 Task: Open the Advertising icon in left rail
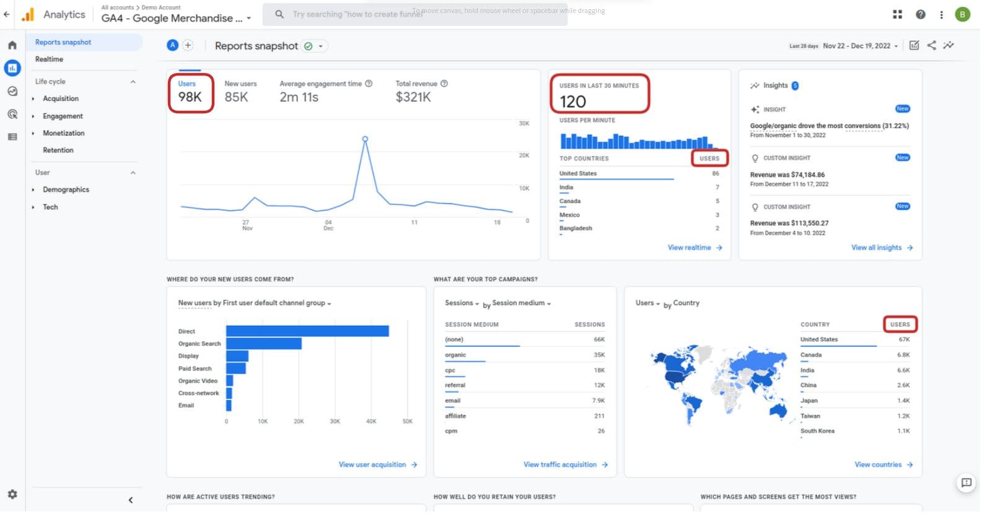coord(12,114)
